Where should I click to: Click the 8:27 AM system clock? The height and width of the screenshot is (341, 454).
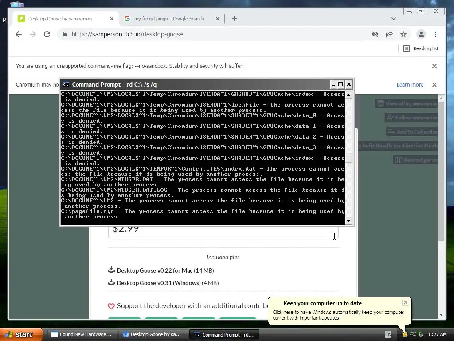click(x=438, y=334)
